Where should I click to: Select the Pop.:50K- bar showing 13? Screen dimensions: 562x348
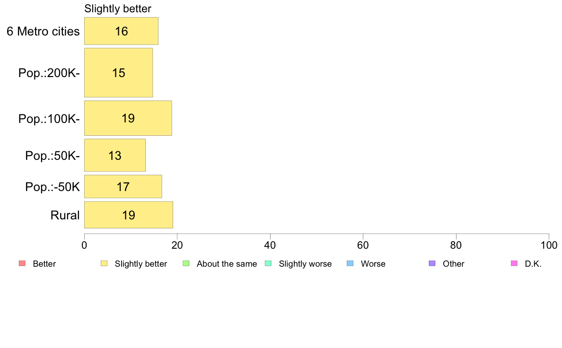pos(114,156)
